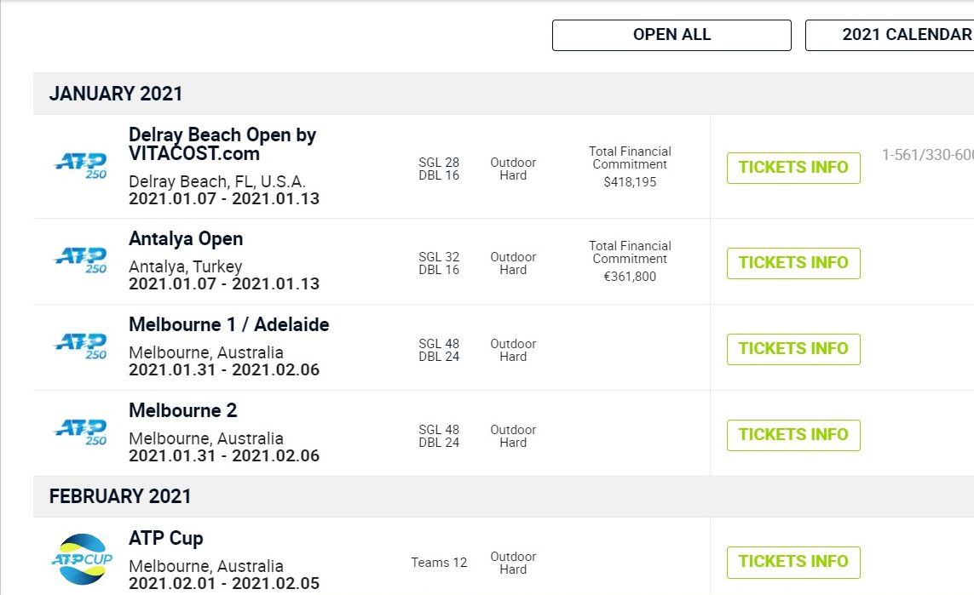Click ATP 250 logo beside Antalya Open
This screenshot has height=595, width=974.
coord(81,259)
